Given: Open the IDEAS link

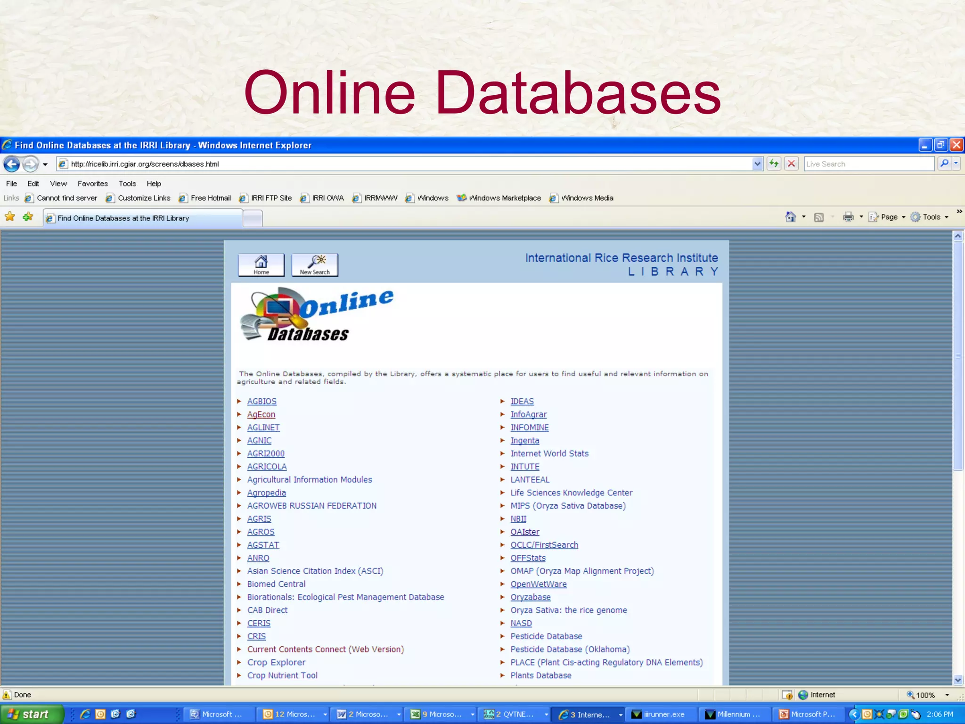Looking at the screenshot, I should coord(522,401).
